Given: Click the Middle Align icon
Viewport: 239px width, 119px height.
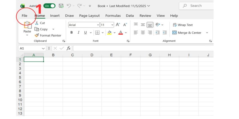Looking at the screenshot, I should click(x=143, y=24).
